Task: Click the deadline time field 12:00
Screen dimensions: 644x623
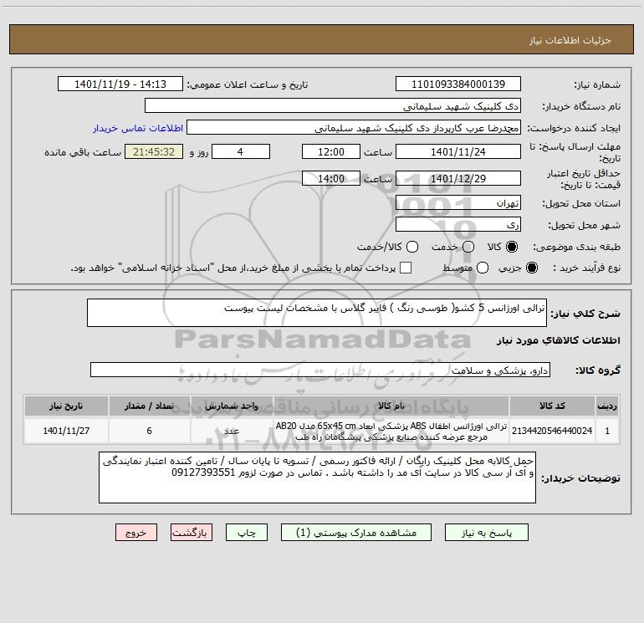Action: pyautogui.click(x=331, y=151)
